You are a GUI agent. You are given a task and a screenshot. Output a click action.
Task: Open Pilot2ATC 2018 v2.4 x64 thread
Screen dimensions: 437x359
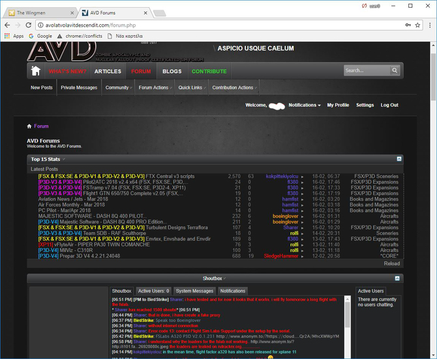coord(136,182)
